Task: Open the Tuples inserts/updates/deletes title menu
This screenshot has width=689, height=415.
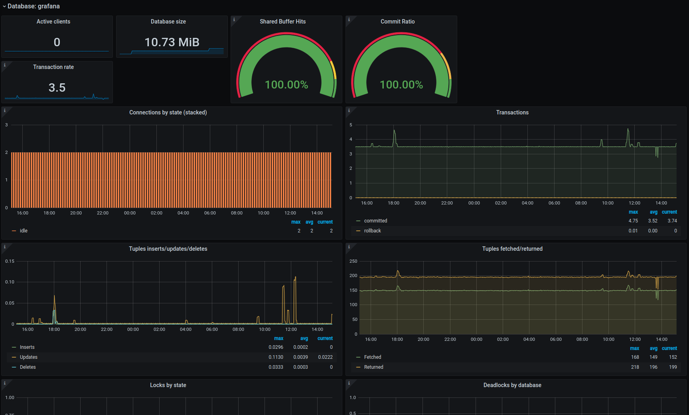Action: click(168, 249)
